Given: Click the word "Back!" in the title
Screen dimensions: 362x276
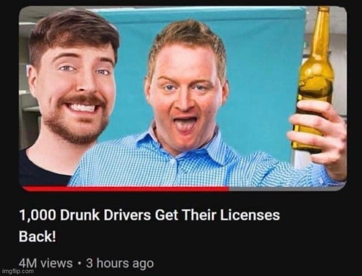Looking at the screenshot, I should pos(37,237).
